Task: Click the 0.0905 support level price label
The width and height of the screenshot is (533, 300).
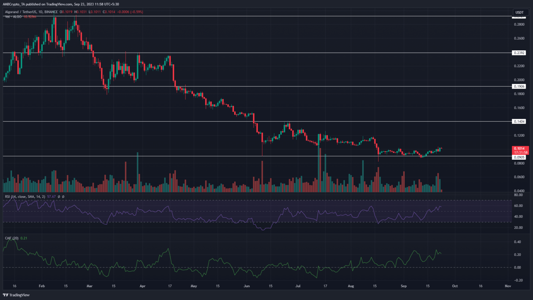Action: [519, 157]
